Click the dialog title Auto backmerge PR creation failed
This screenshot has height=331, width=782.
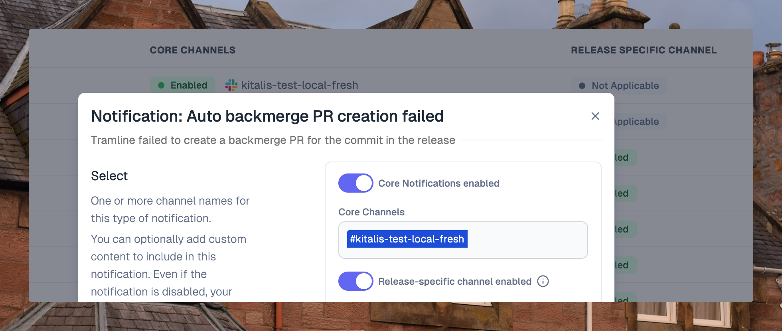[x=267, y=116]
